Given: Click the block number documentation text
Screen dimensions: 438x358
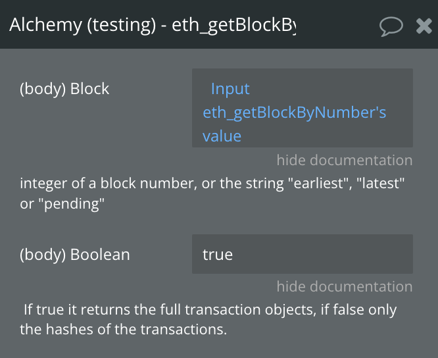Looking at the screenshot, I should tap(212, 193).
